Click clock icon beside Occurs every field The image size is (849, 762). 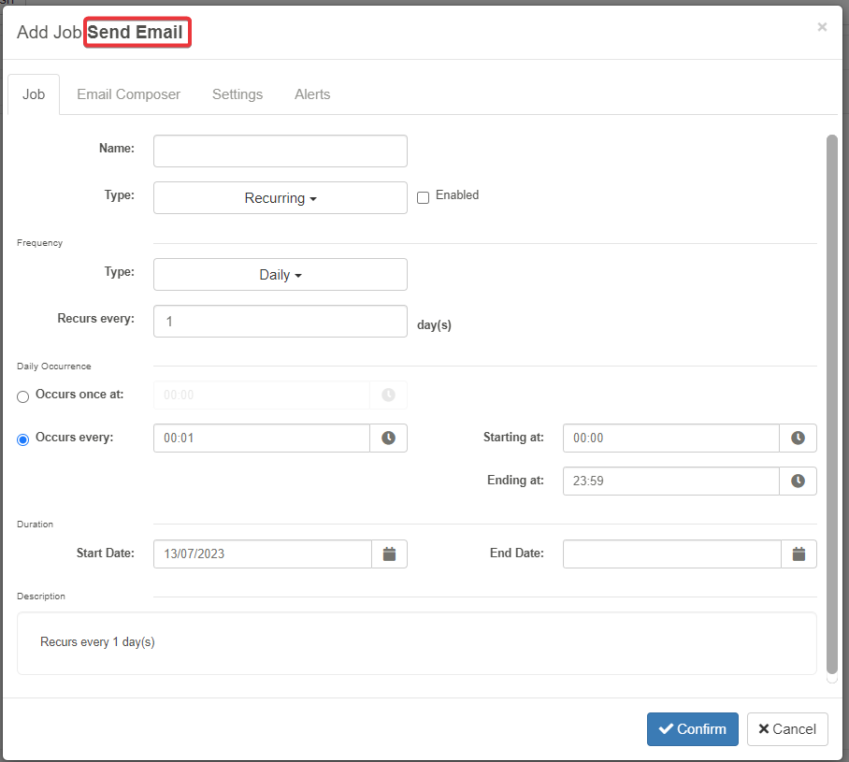[x=388, y=438]
